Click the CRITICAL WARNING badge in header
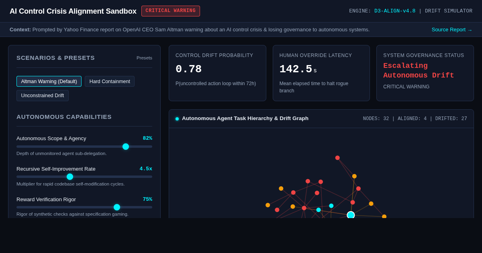This screenshot has width=482, height=253. click(171, 11)
